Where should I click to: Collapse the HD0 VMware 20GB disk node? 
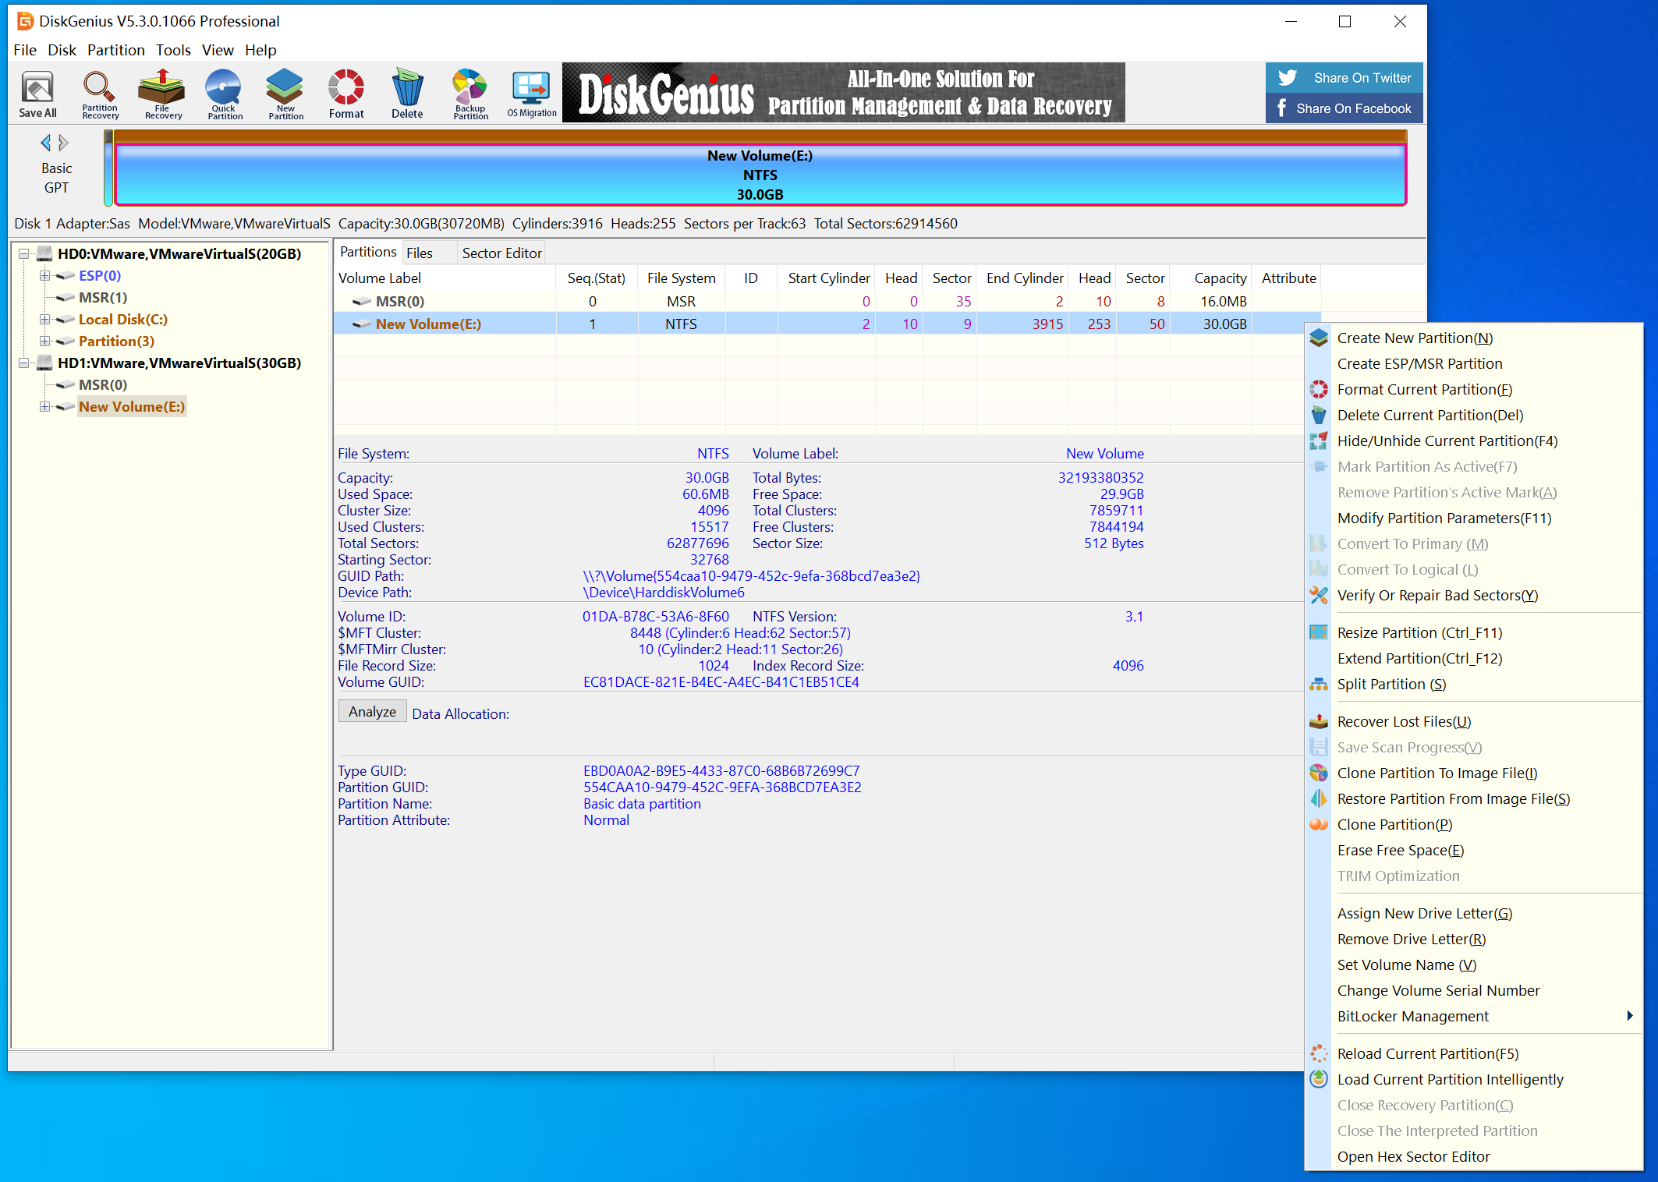coord(24,254)
